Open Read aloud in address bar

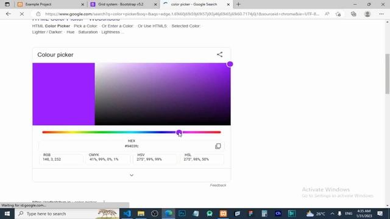pyautogui.click(x=327, y=14)
